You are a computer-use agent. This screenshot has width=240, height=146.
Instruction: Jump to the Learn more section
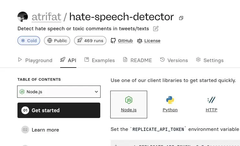(x=45, y=130)
